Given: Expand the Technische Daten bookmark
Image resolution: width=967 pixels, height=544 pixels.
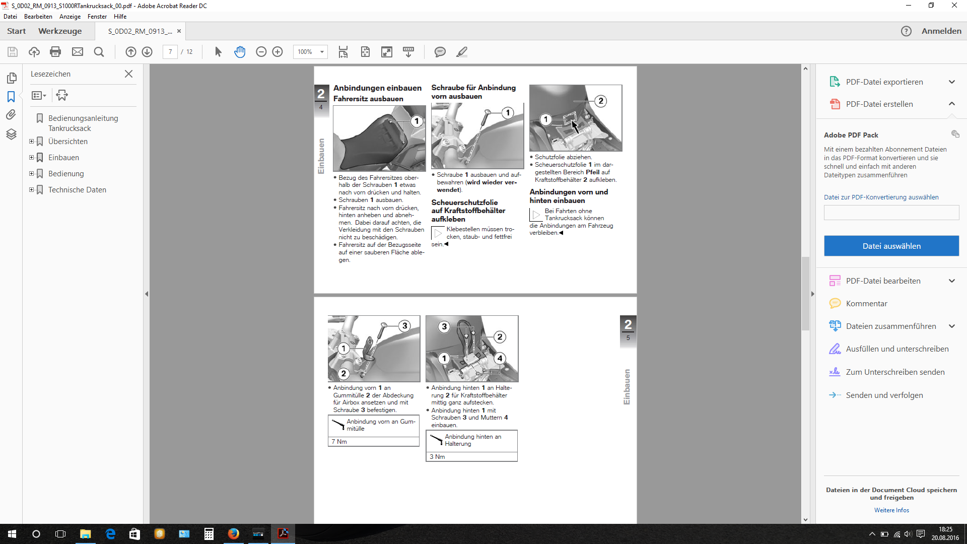Looking at the screenshot, I should [x=31, y=190].
